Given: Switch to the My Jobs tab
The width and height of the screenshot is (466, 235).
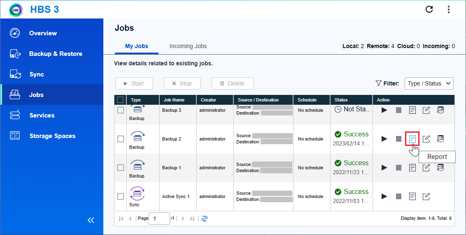Looking at the screenshot, I should tap(136, 46).
